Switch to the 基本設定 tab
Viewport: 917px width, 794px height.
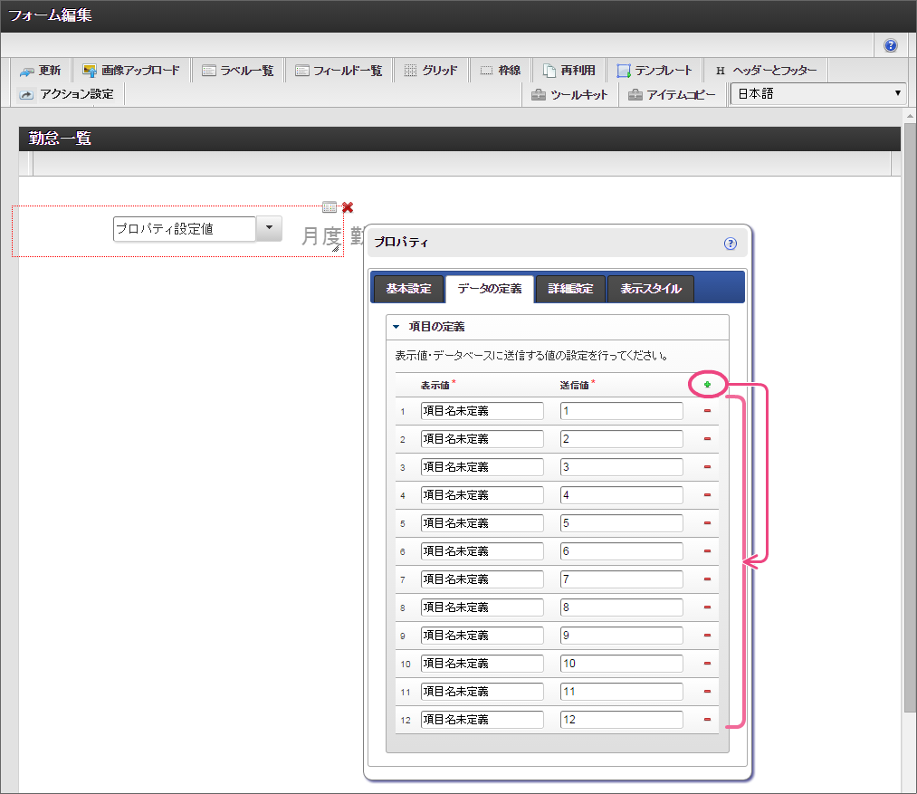(408, 289)
